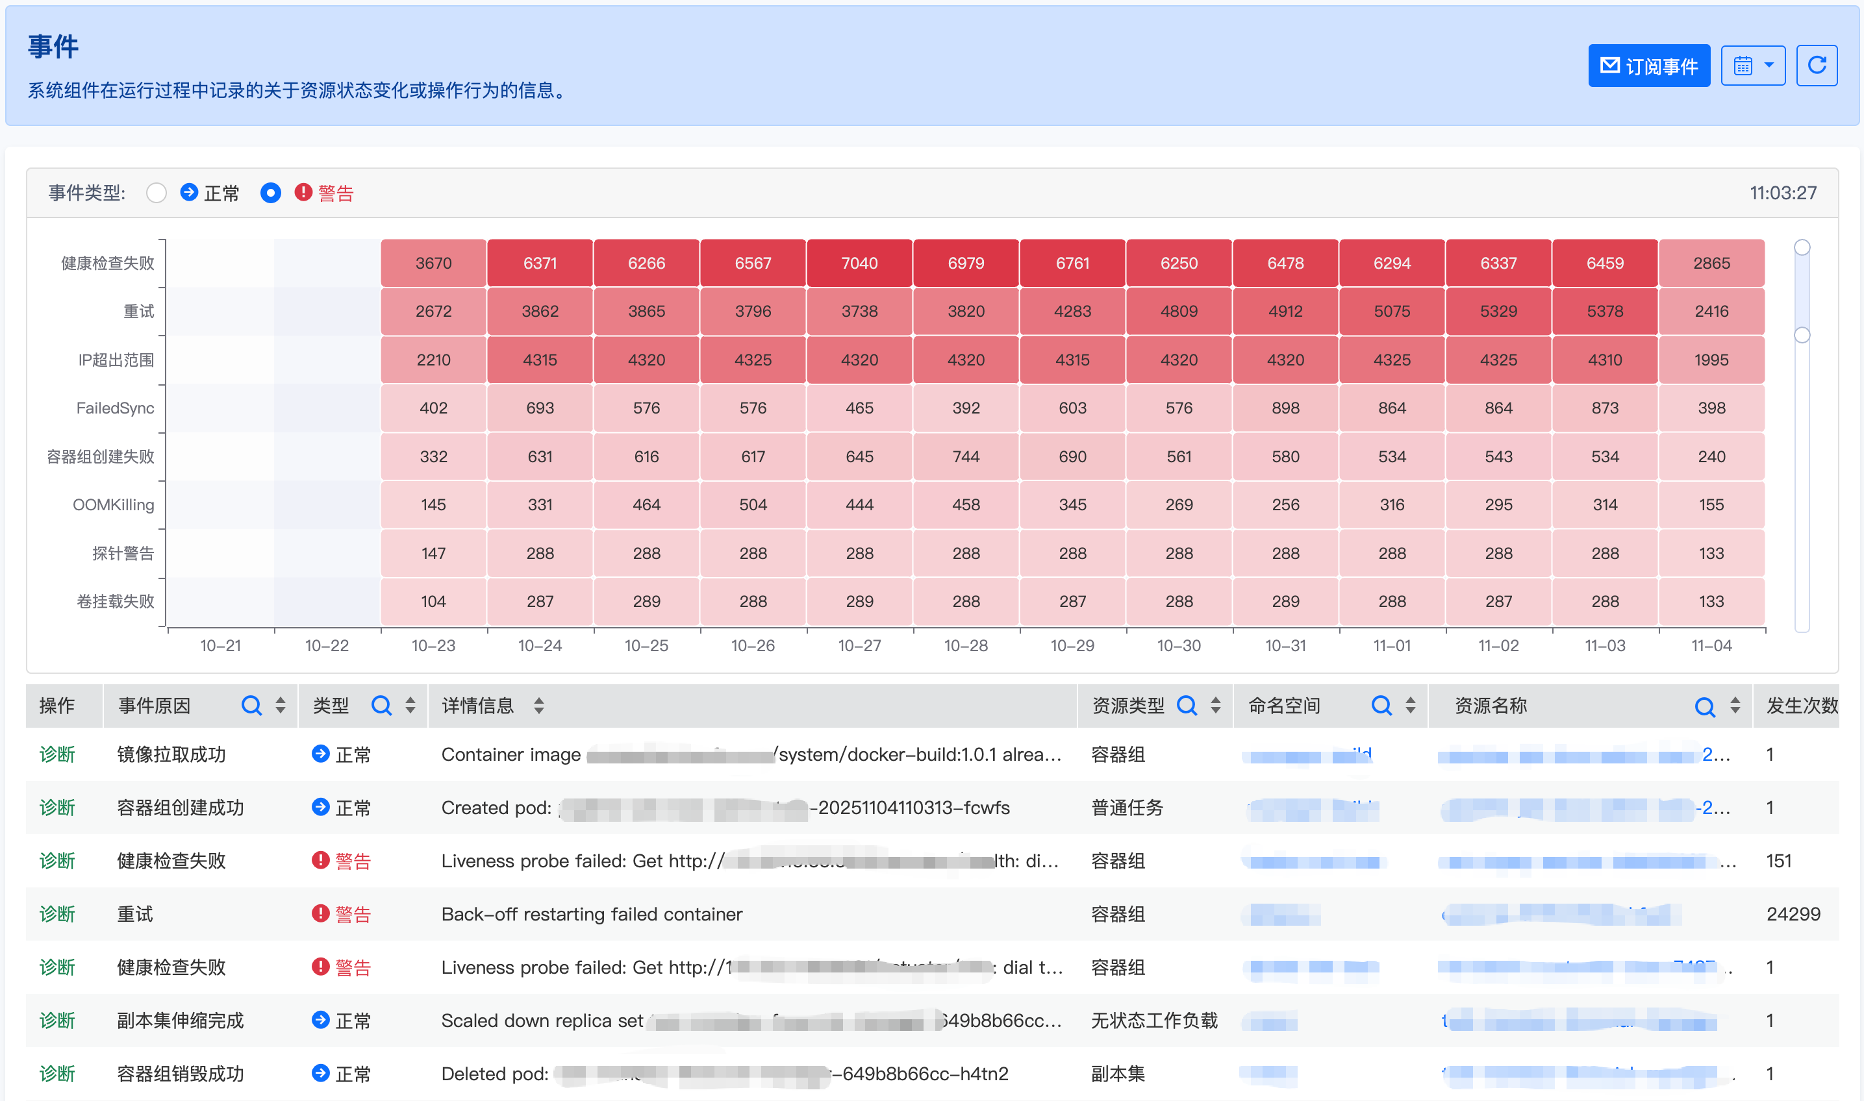Click search icon in 类型 column
Viewport: 1864px width, 1101px height.
tap(381, 706)
